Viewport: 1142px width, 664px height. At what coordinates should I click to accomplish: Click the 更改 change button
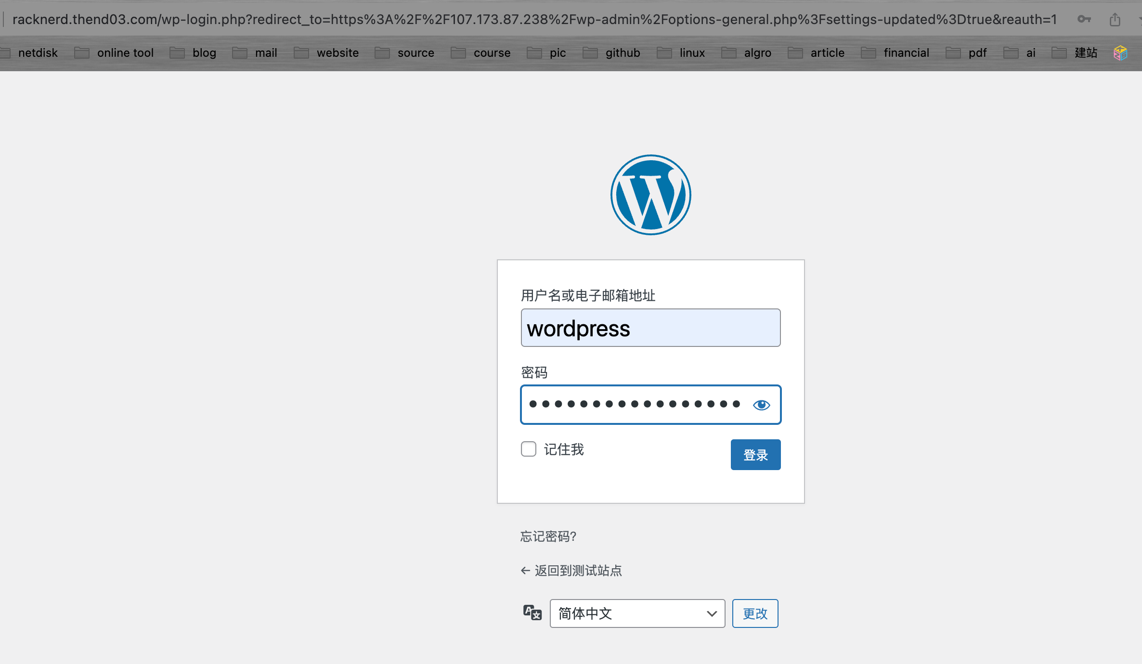pos(755,613)
